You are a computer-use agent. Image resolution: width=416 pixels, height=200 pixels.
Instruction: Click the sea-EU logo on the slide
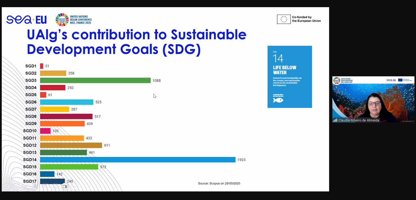click(26, 20)
